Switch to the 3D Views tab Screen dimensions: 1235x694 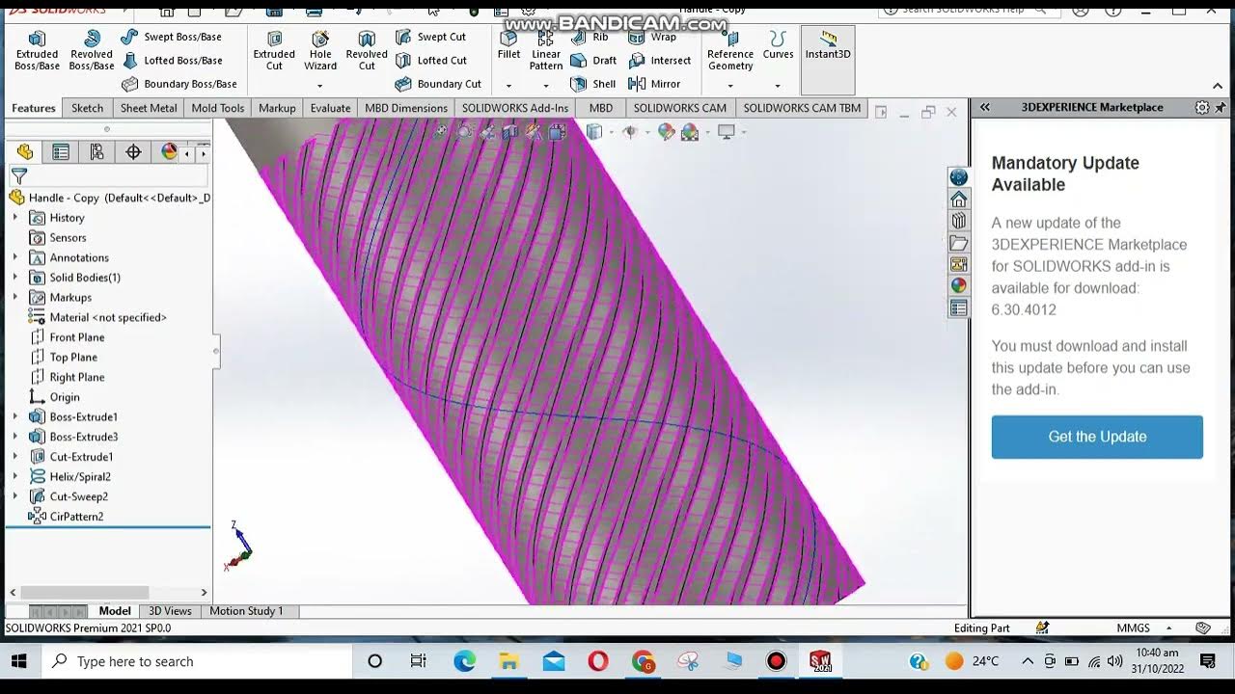(x=170, y=611)
